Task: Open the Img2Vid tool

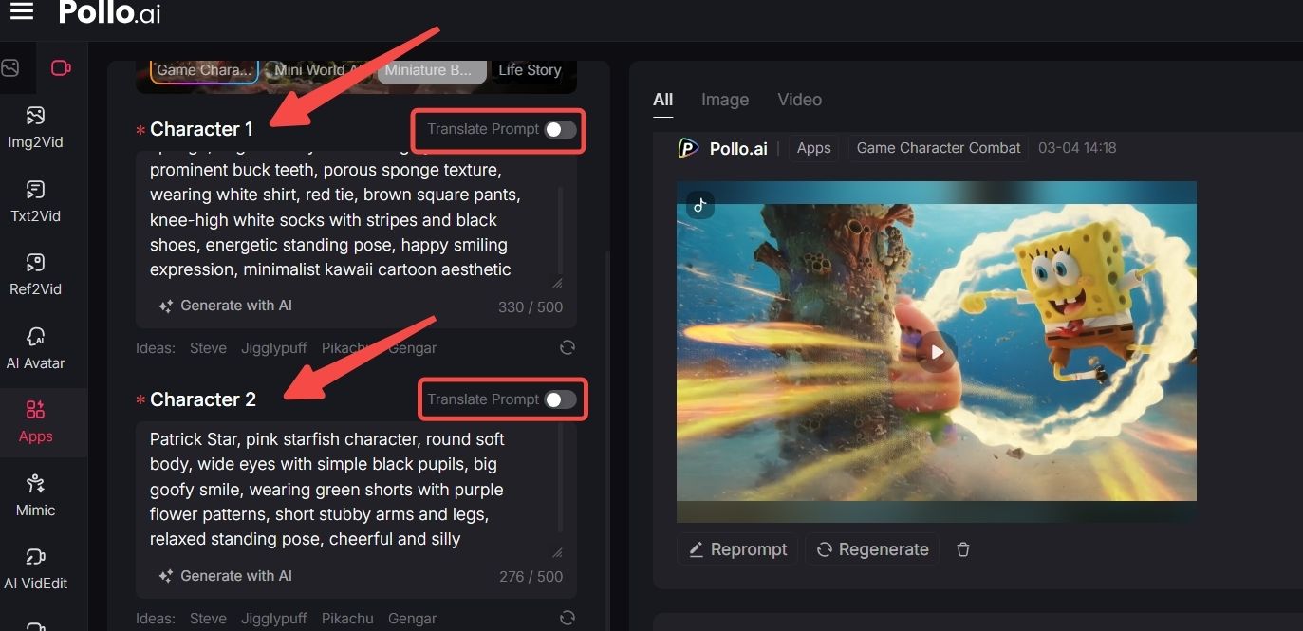Action: [x=35, y=128]
